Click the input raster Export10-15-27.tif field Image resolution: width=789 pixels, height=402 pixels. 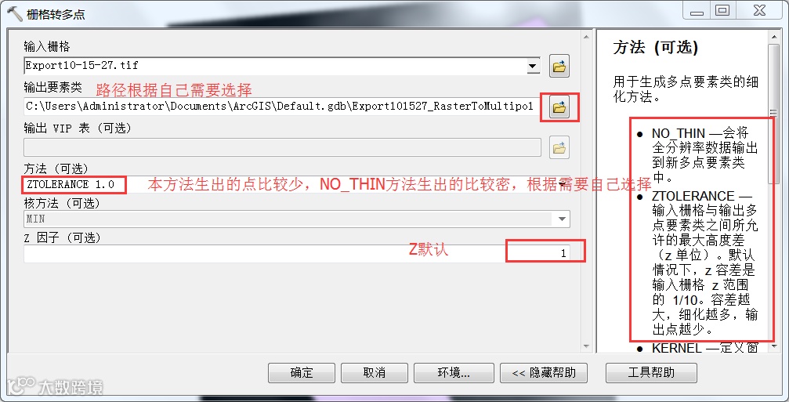coord(275,65)
